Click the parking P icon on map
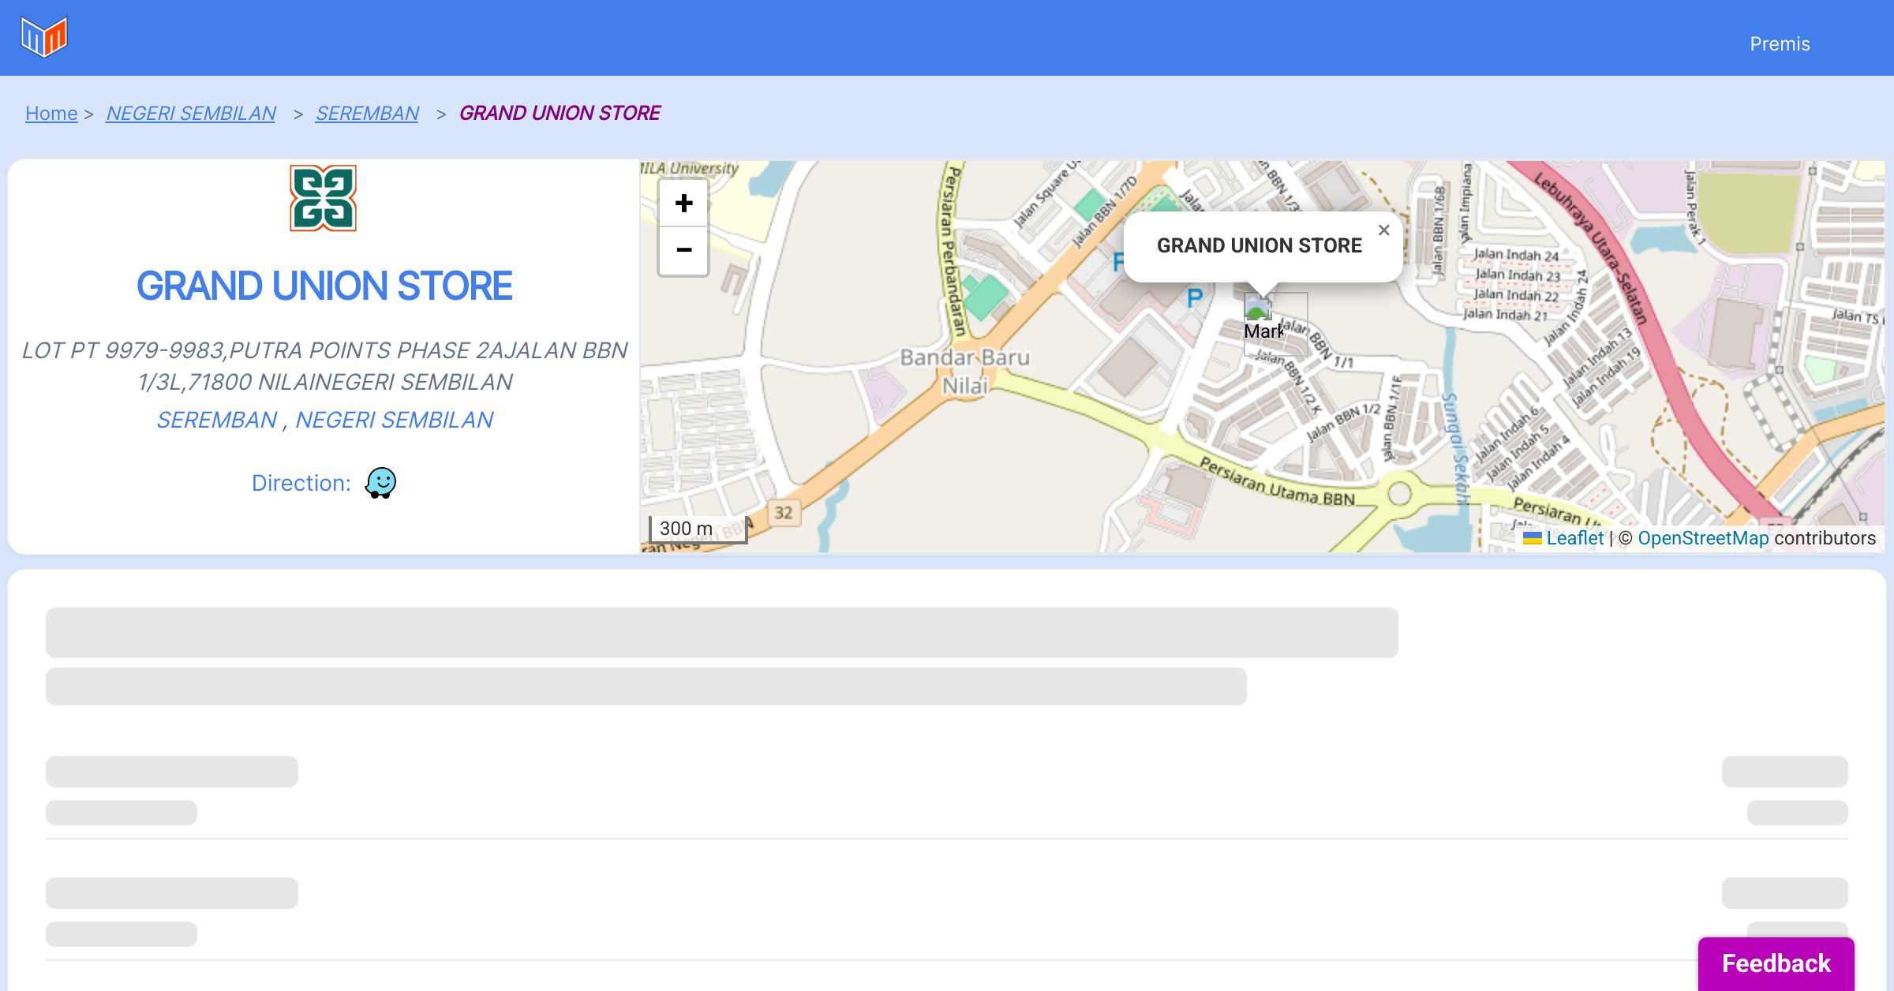 [1195, 298]
